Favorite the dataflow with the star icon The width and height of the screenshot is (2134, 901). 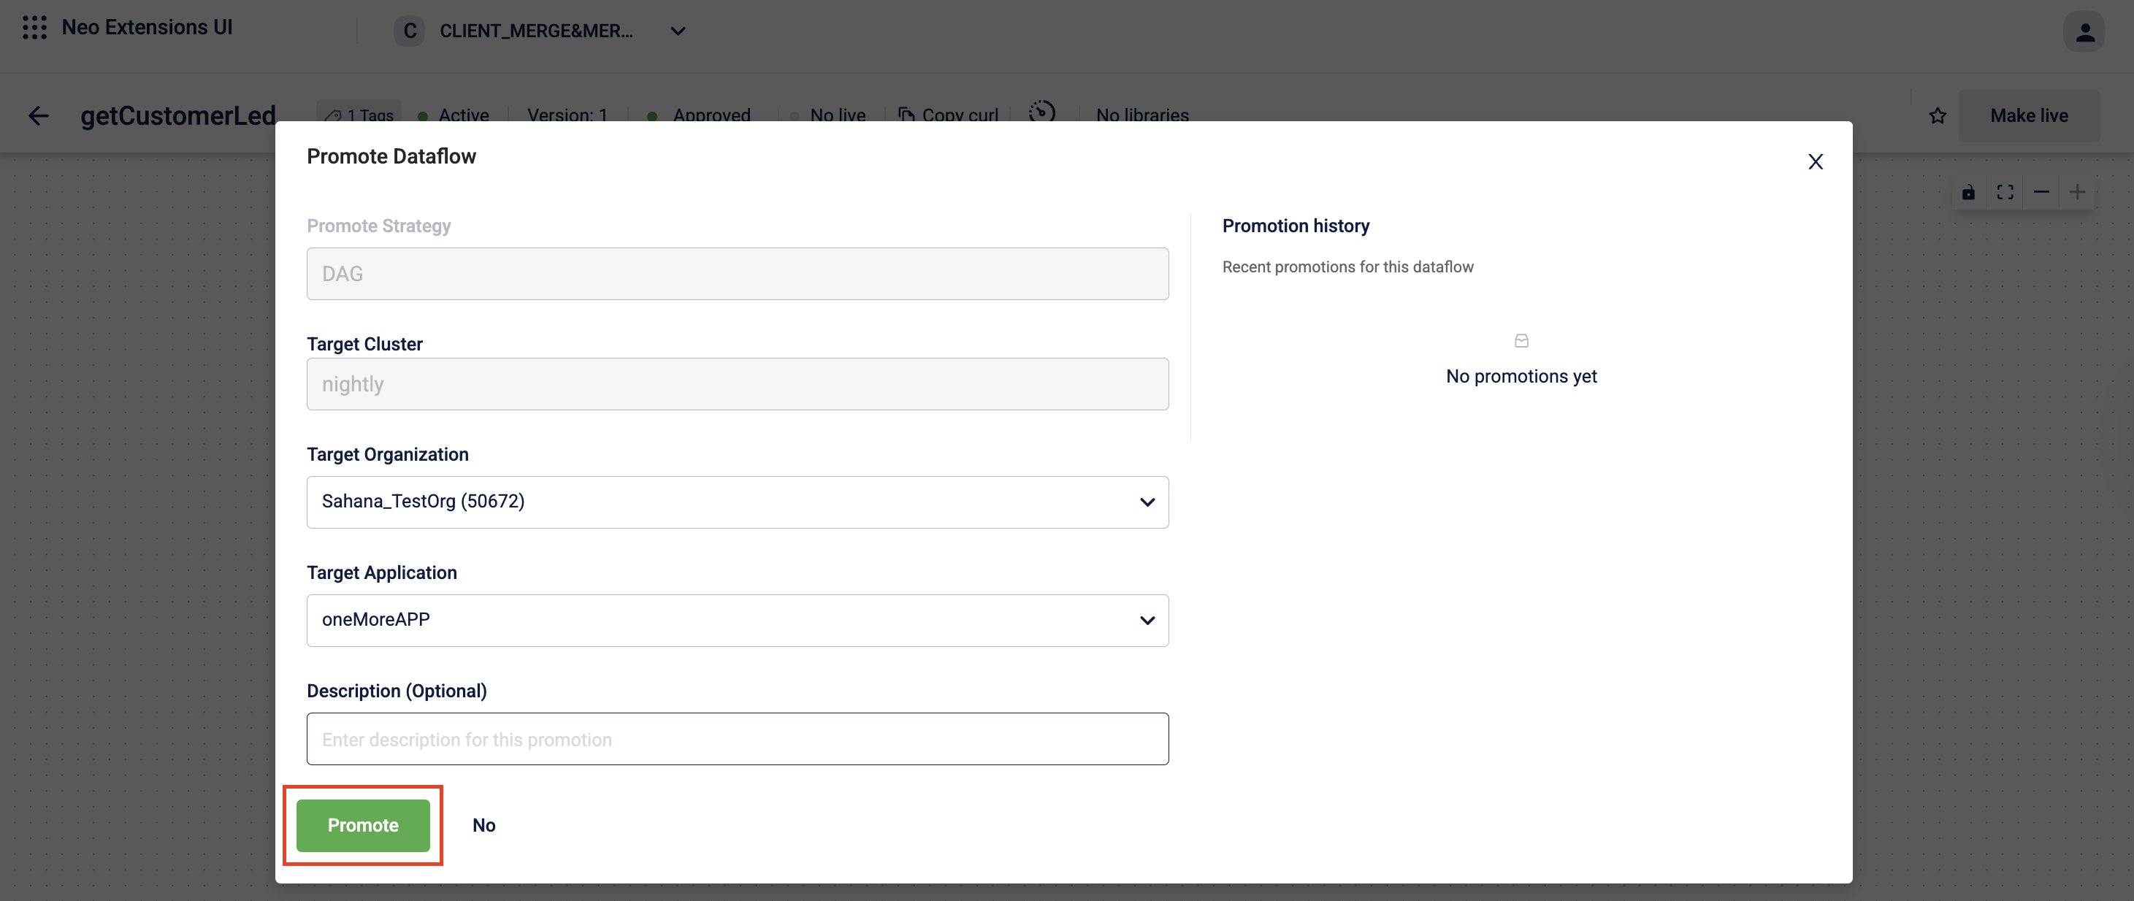point(1937,115)
